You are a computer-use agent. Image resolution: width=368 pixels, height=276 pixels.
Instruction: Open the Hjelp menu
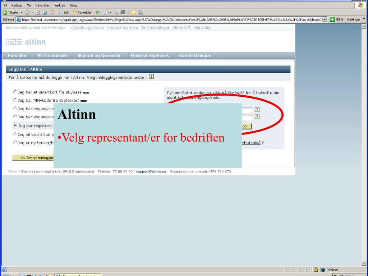pos(73,5)
